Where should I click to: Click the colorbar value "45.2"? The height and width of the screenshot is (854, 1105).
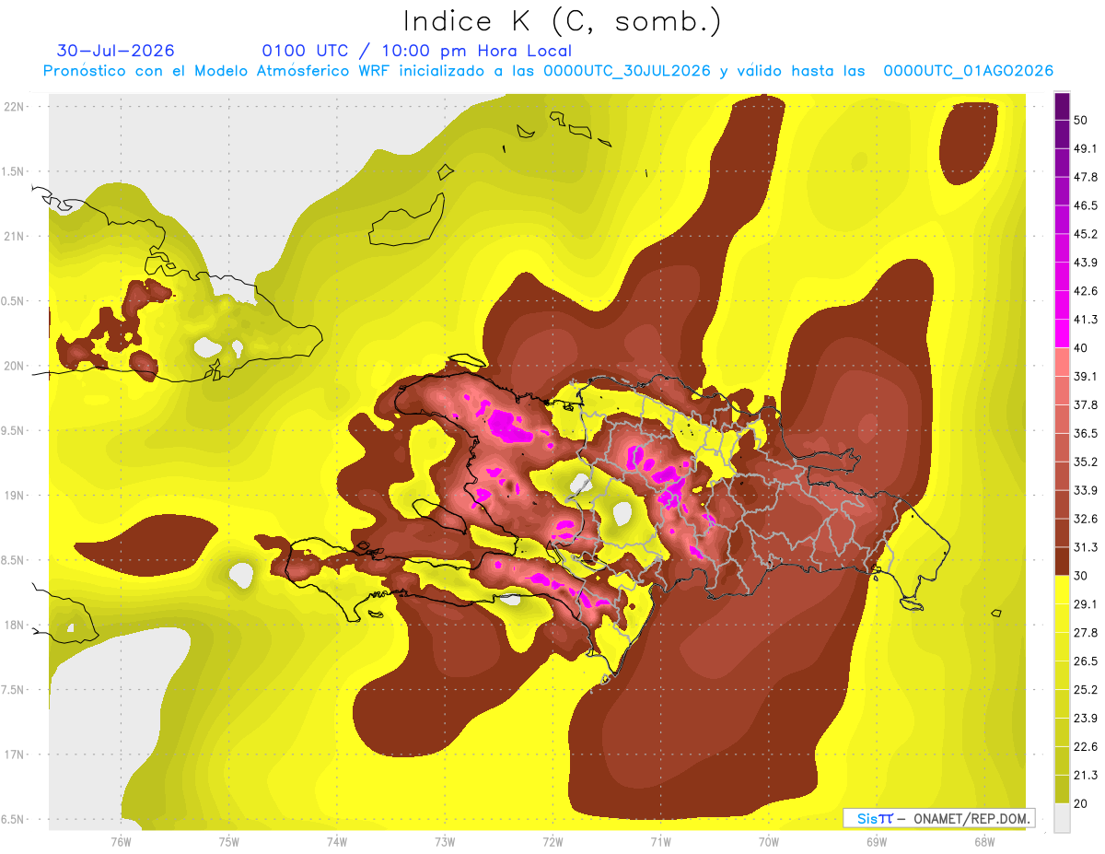coord(1086,234)
